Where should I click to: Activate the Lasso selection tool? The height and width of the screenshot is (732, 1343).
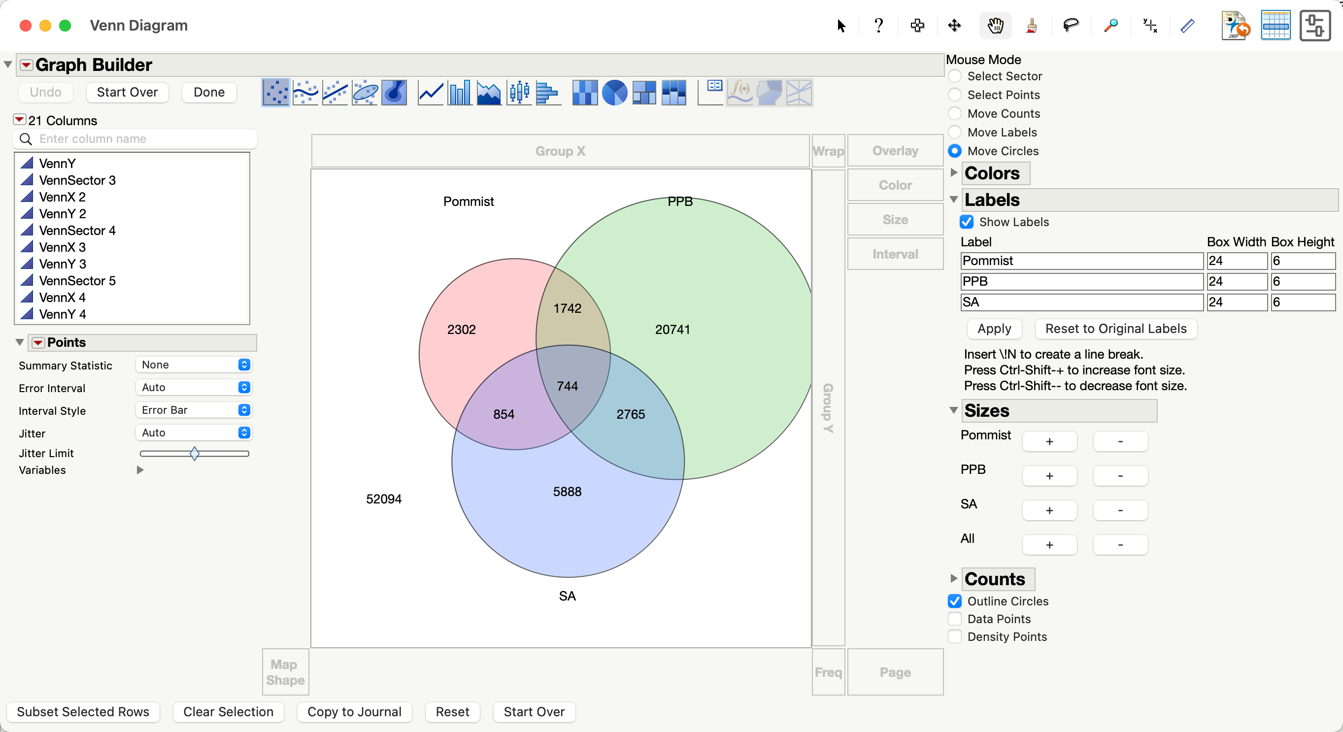click(1071, 25)
